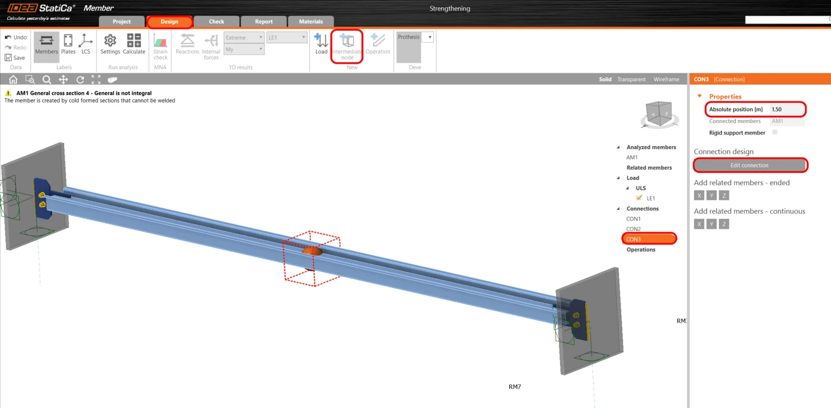831x408 pixels.
Task: Switch to the Check tab
Action: coord(217,22)
